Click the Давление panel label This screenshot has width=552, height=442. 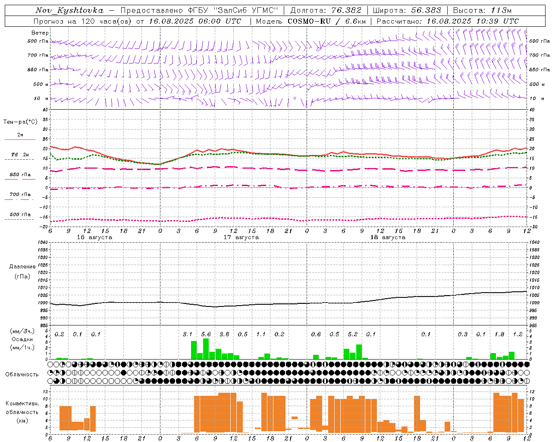22,267
